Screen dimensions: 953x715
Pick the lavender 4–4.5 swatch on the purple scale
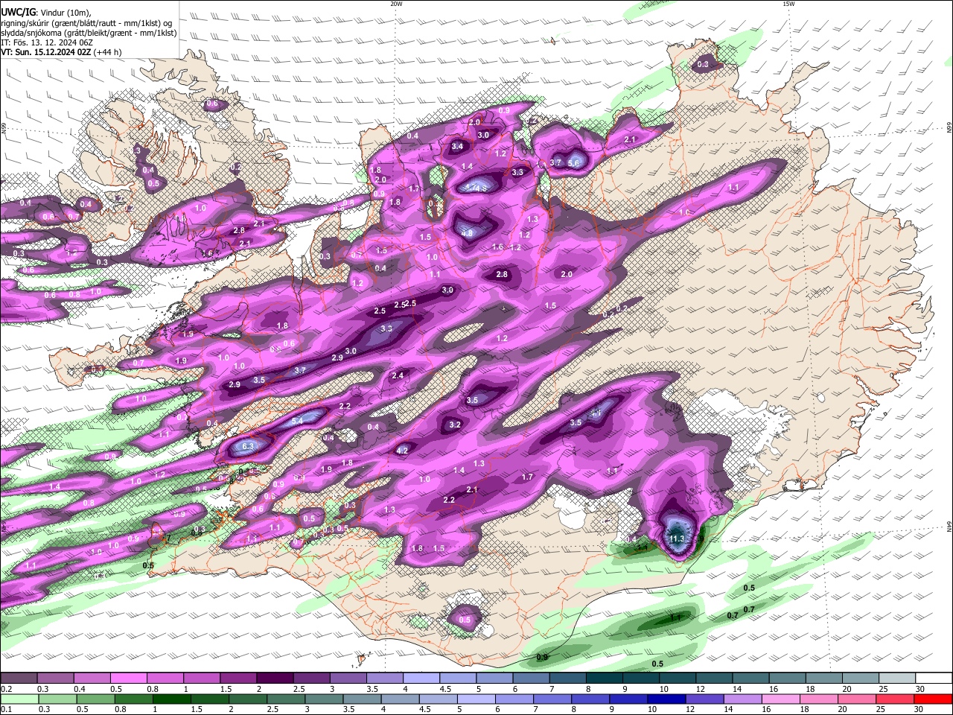coord(420,679)
